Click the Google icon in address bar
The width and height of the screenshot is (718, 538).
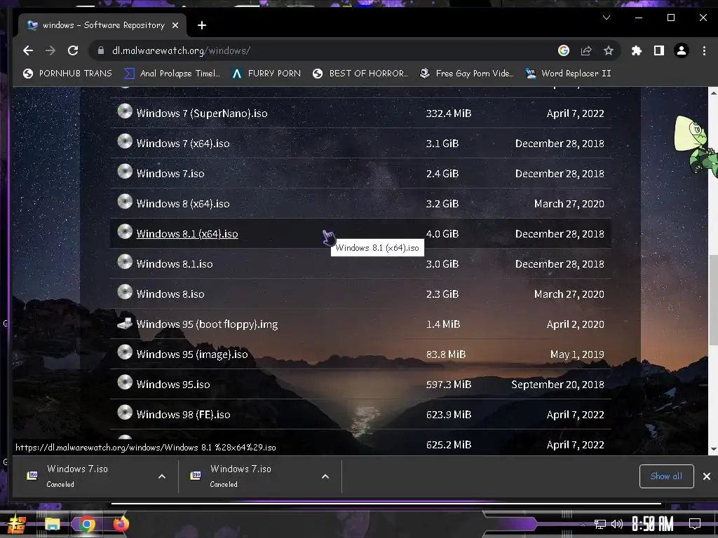(564, 50)
